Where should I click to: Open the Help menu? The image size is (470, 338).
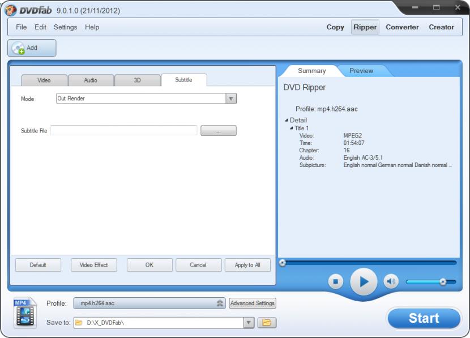click(x=92, y=27)
